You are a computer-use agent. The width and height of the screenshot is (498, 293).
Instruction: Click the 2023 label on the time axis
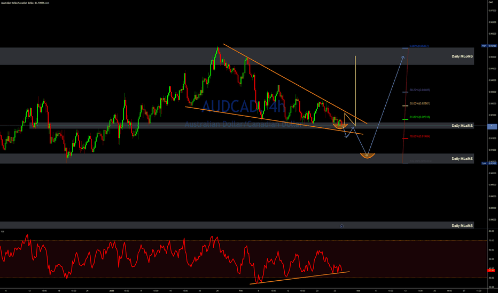click(111, 290)
